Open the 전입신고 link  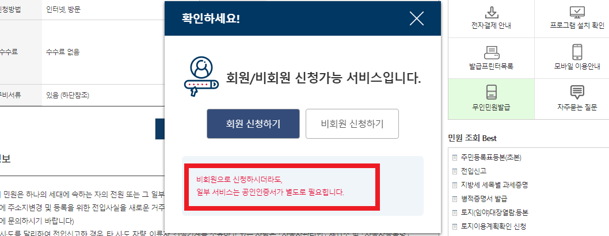[474, 171]
